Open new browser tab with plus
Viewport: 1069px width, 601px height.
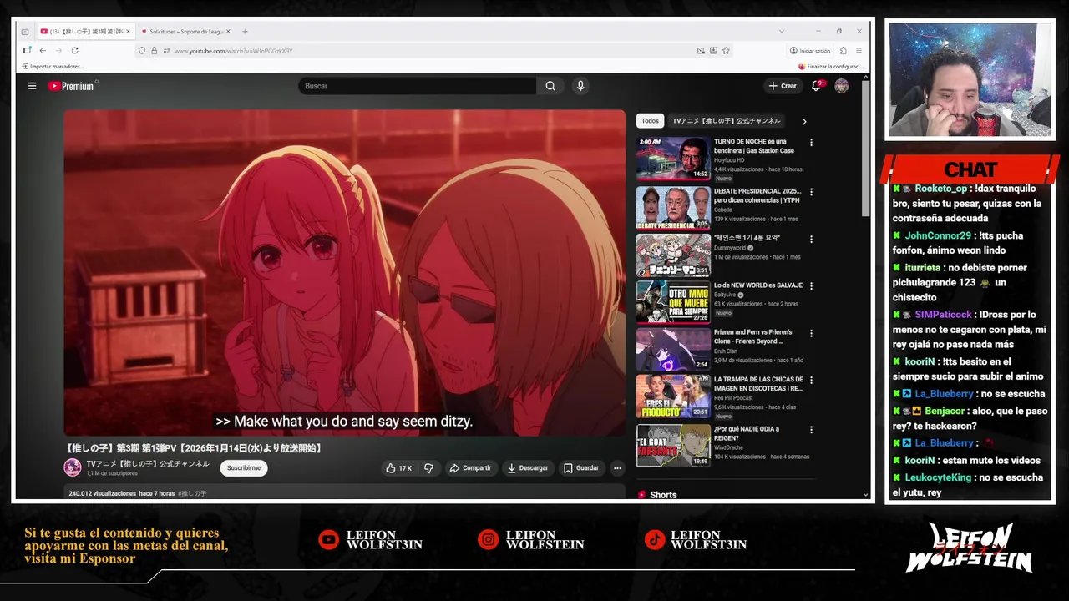(x=245, y=32)
